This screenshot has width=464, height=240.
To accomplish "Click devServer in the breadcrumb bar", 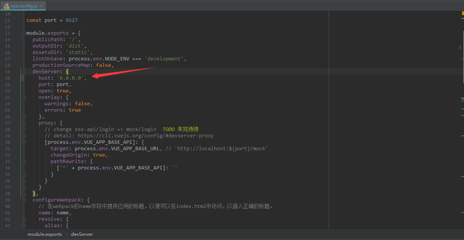I will click(x=82, y=234).
